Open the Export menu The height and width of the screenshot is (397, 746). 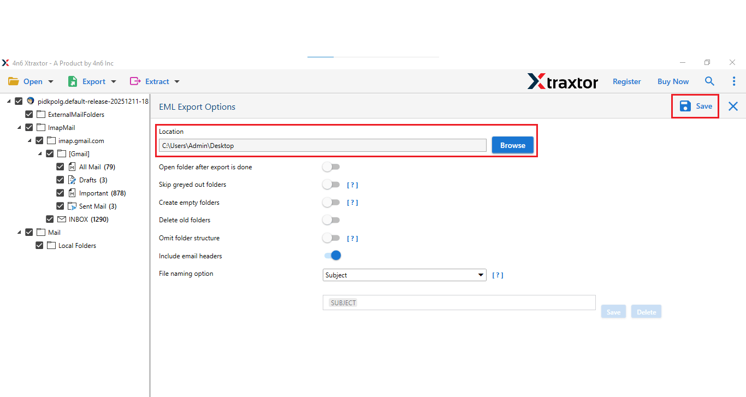(92, 81)
